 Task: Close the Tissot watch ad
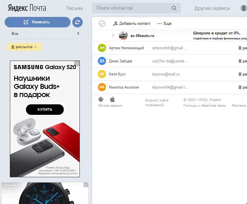tap(86, 185)
